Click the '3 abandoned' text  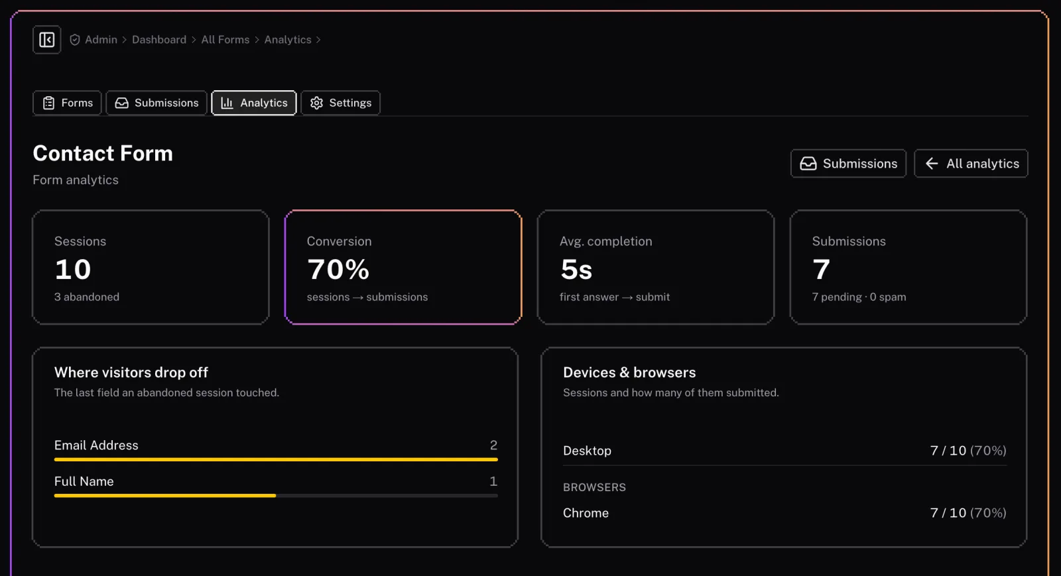pyautogui.click(x=87, y=297)
